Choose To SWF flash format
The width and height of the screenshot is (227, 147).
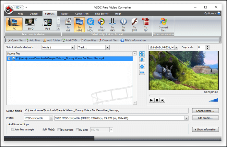(x=135, y=25)
